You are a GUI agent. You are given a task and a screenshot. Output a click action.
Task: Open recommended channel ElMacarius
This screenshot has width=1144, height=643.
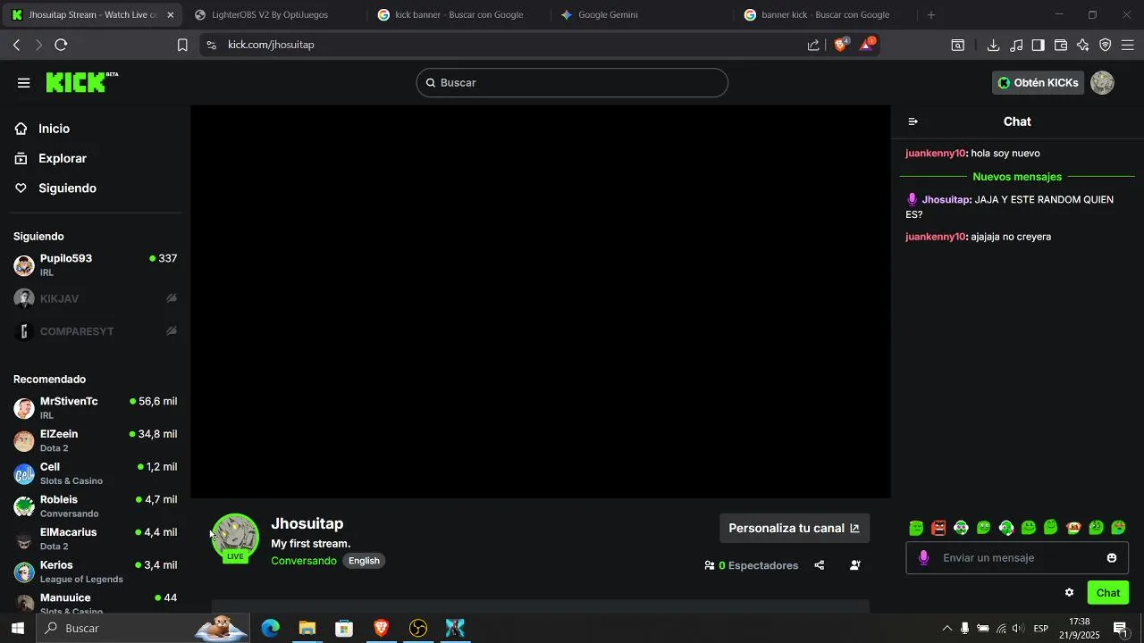pos(96,539)
